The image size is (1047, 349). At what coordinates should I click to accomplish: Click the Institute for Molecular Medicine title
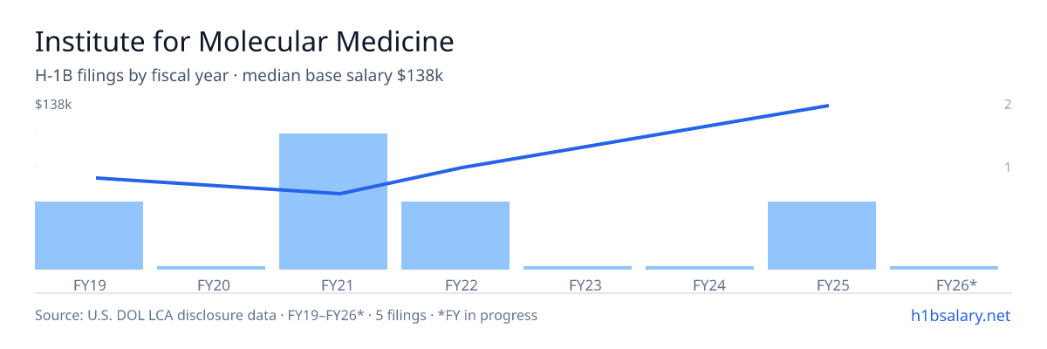pos(244,41)
